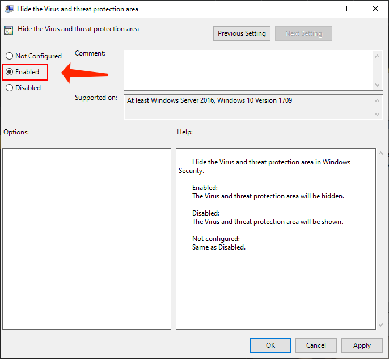
Task: Close the dialog with the X button
Action: point(375,9)
